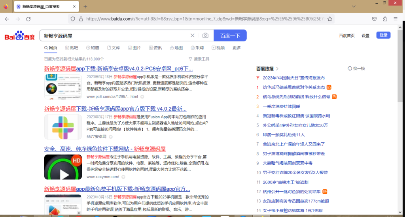405x217 pixels.
Task: Expand arrow next to www.xcxymw.com
Action: [x=123, y=177]
